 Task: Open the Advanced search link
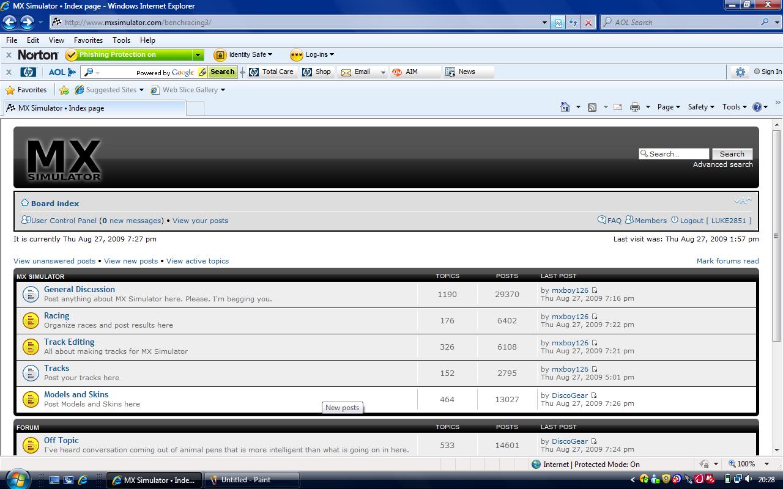click(x=722, y=164)
